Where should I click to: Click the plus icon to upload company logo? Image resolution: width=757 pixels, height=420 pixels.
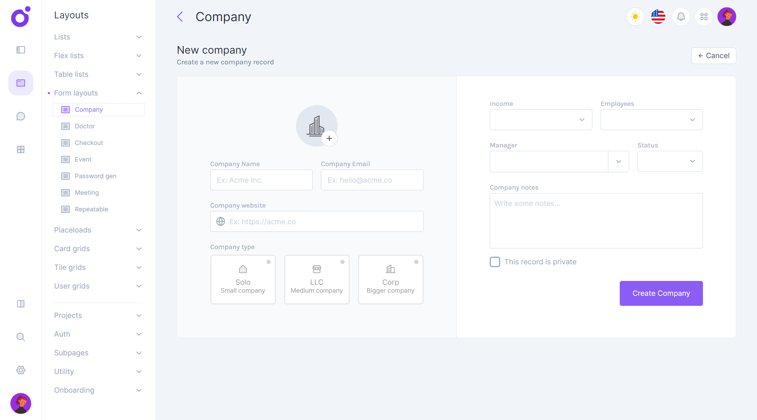coord(329,138)
